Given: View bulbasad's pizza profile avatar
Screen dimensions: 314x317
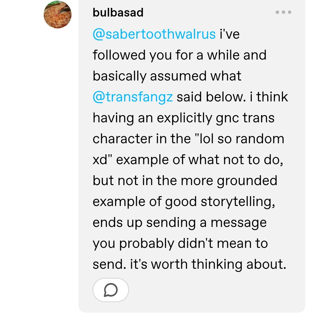Looking at the screenshot, I should pyautogui.click(x=58, y=15).
